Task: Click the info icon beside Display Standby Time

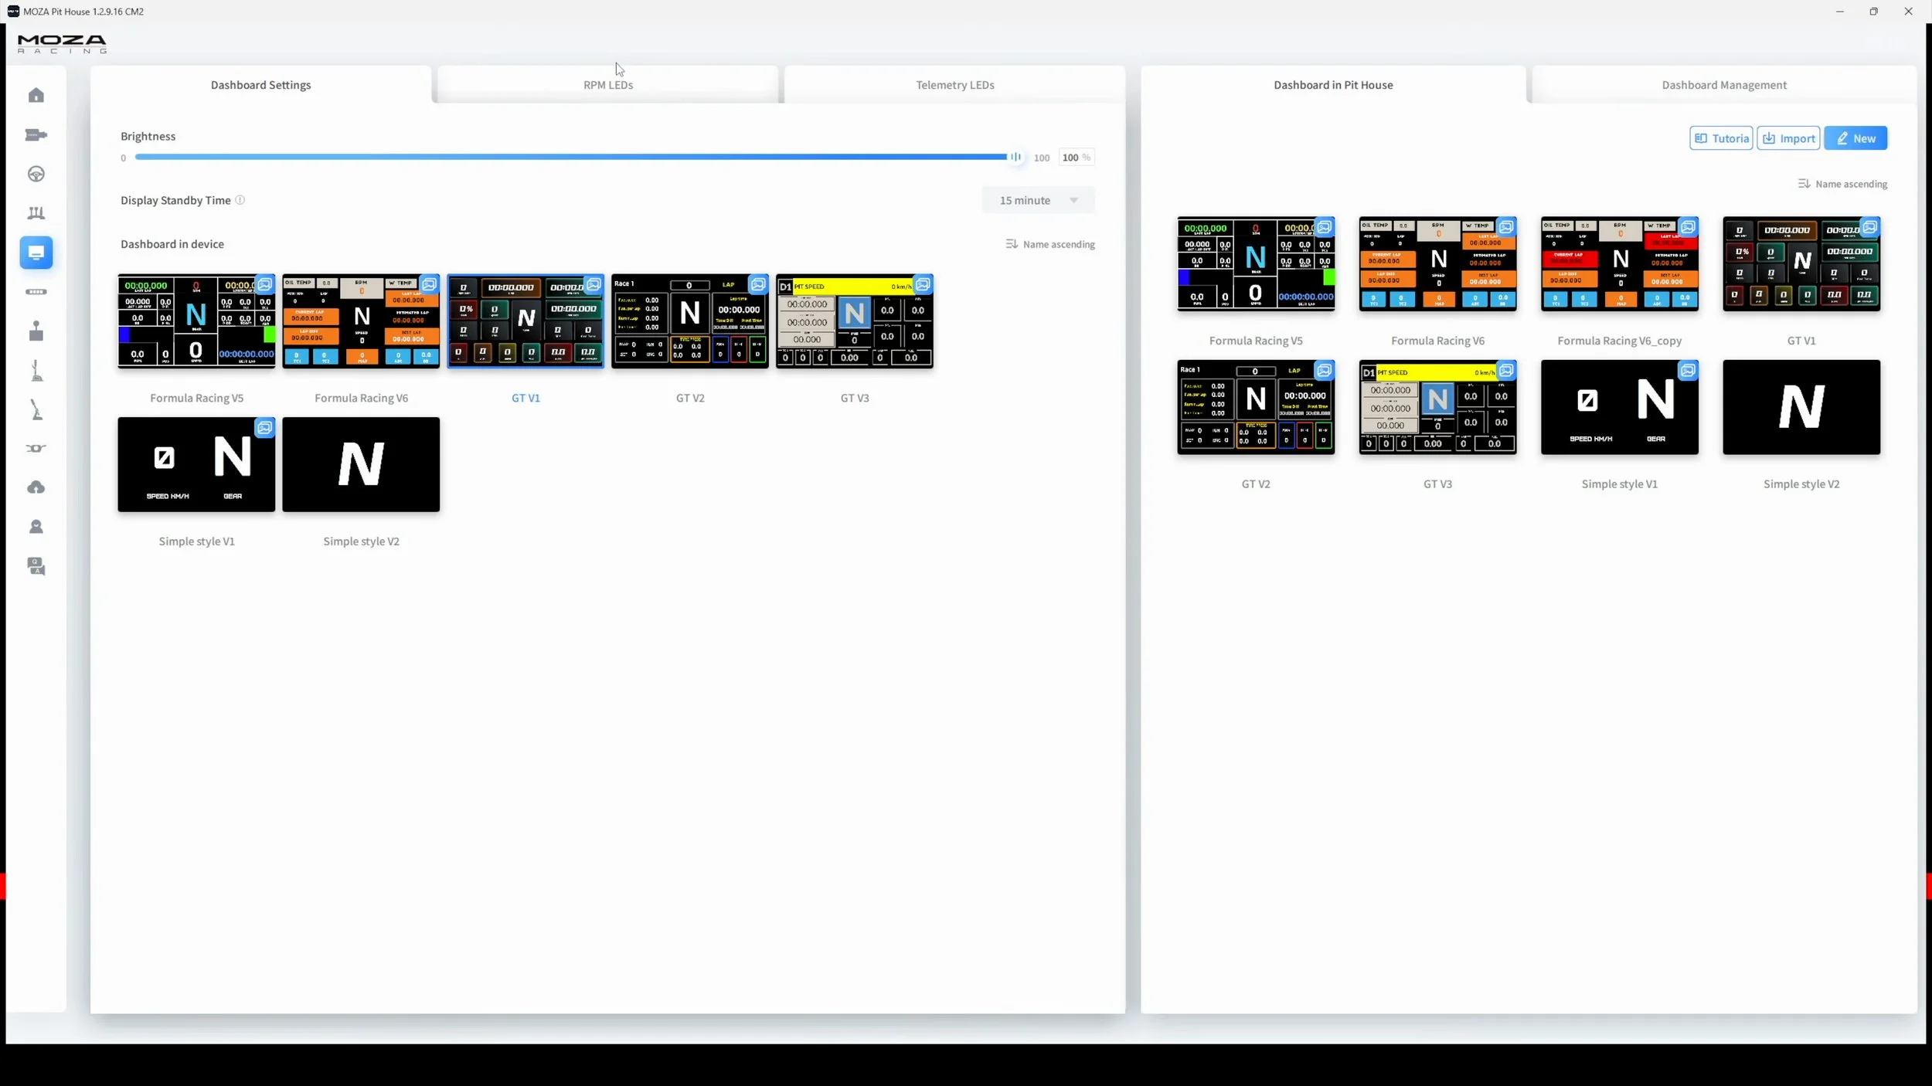Action: pyautogui.click(x=240, y=200)
